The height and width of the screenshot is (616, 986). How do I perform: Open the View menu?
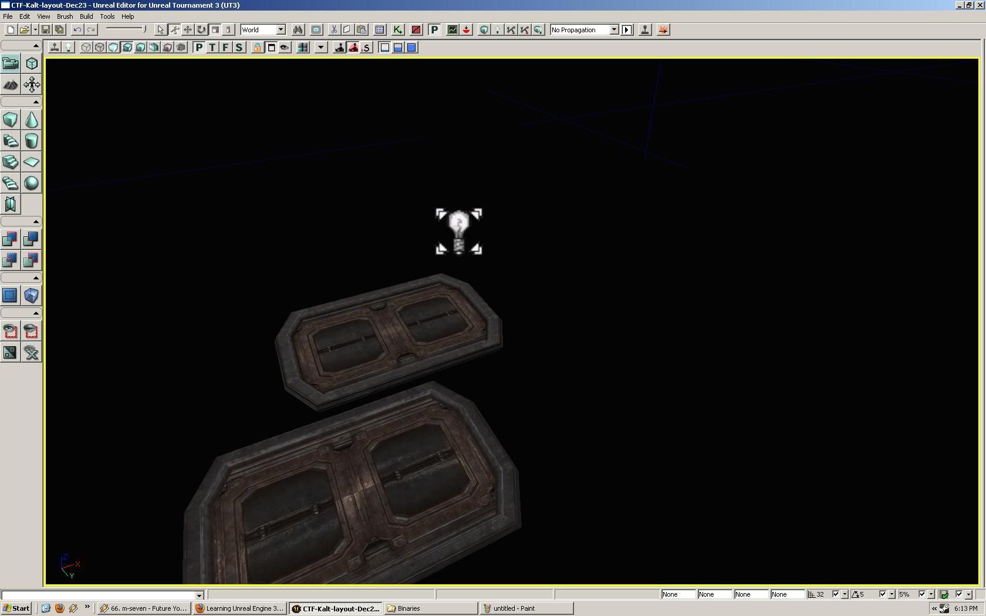pyautogui.click(x=43, y=16)
